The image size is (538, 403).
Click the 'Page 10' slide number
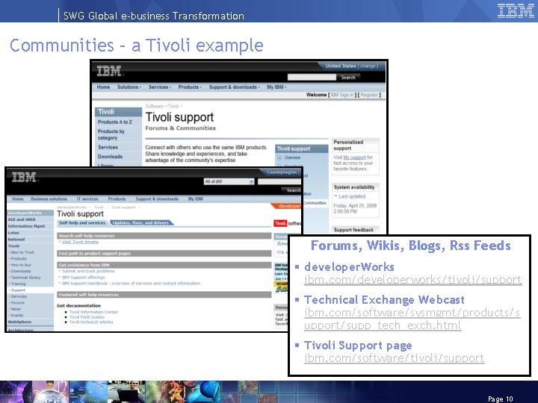pos(501,399)
